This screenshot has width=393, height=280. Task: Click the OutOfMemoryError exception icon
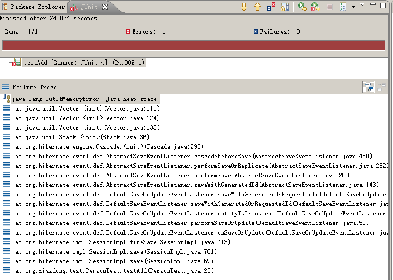(x=7, y=99)
